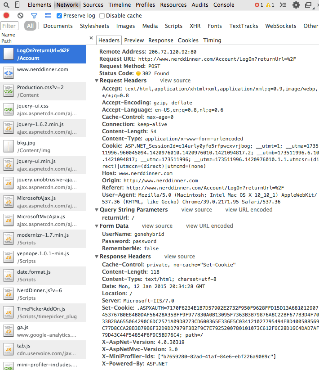
Task: Click view source beside Form Data
Action: click(157, 226)
